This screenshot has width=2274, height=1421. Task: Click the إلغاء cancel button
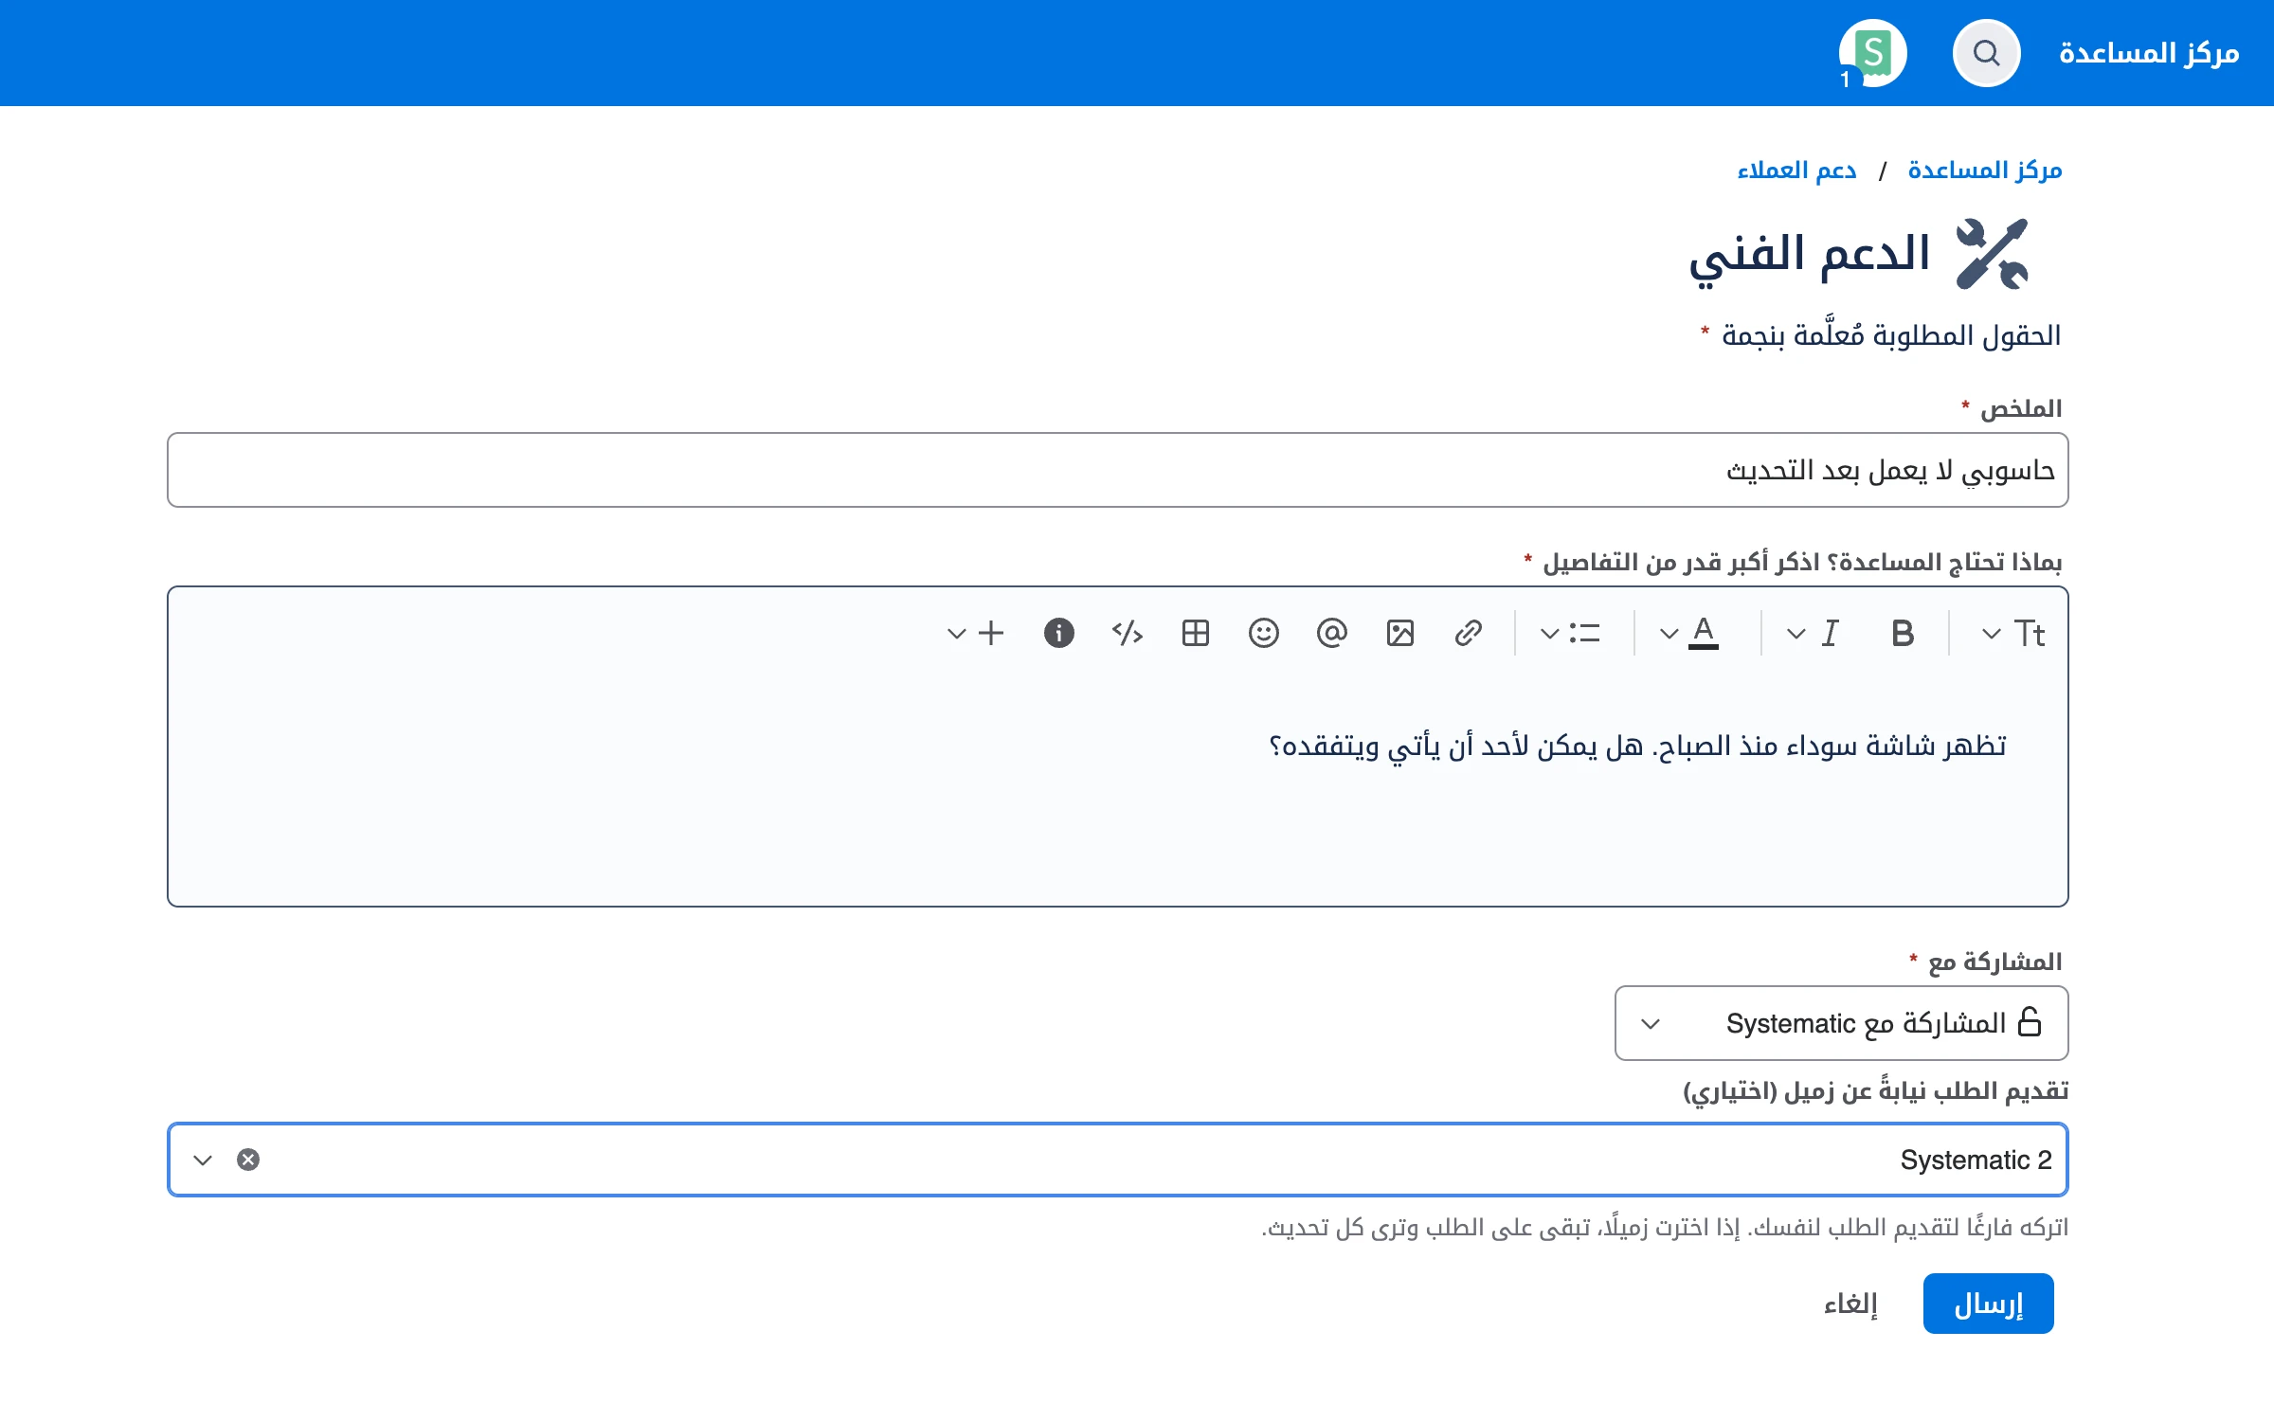tap(1850, 1304)
